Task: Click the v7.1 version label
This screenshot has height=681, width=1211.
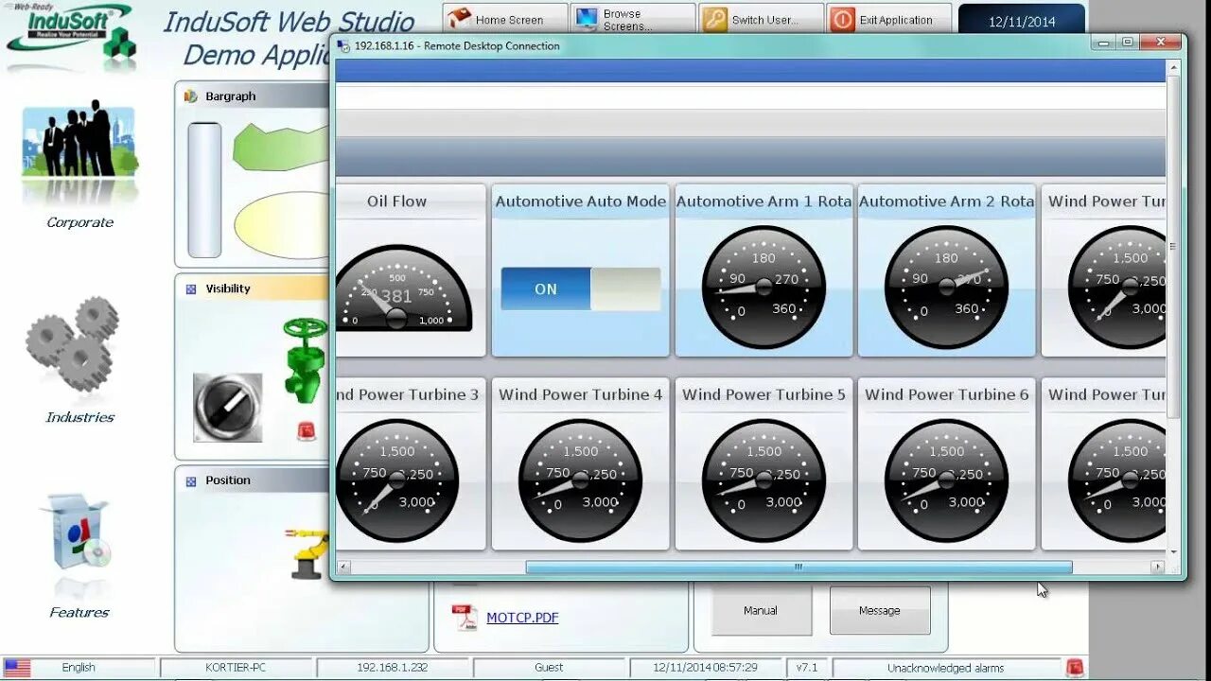Action: pos(806,668)
